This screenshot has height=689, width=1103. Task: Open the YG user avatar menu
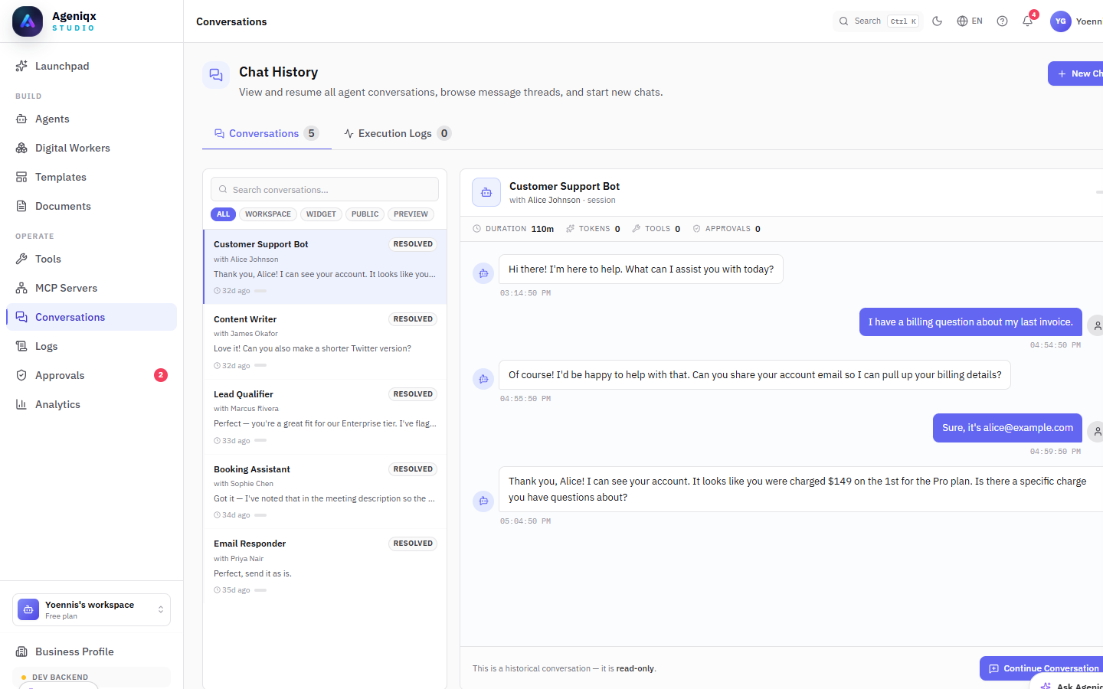(1060, 21)
